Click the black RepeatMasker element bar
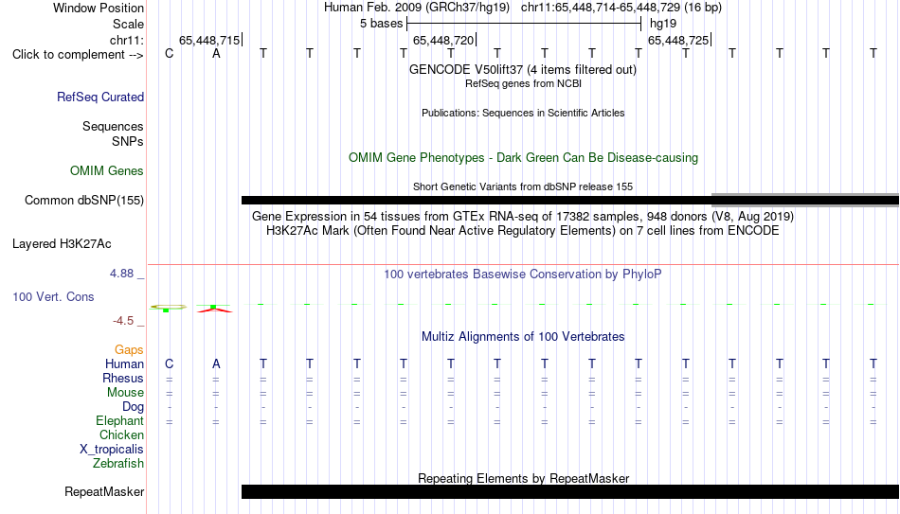Viewport: 900px width, 514px height. pyautogui.click(x=570, y=491)
